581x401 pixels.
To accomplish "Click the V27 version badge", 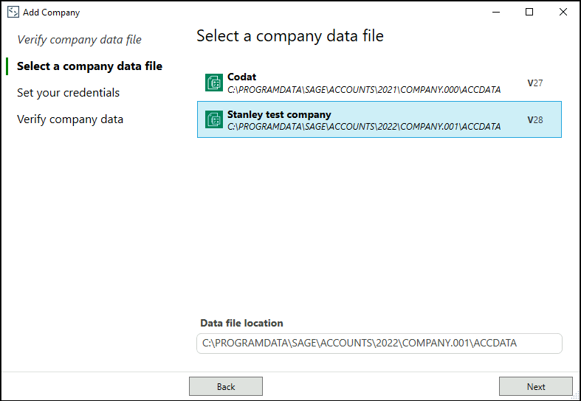I will pos(535,83).
